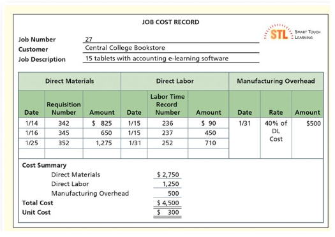Select requisition number 345

tap(64, 133)
